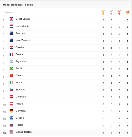Click the Medal standings Sailing title
The width and height of the screenshot is (132, 137).
tap(18, 5)
